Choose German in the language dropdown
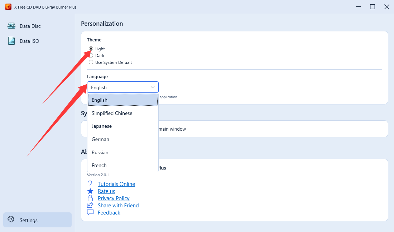 tap(122, 139)
